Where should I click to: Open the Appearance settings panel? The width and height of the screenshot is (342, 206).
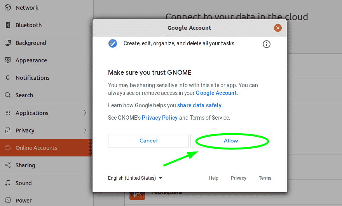(46, 60)
